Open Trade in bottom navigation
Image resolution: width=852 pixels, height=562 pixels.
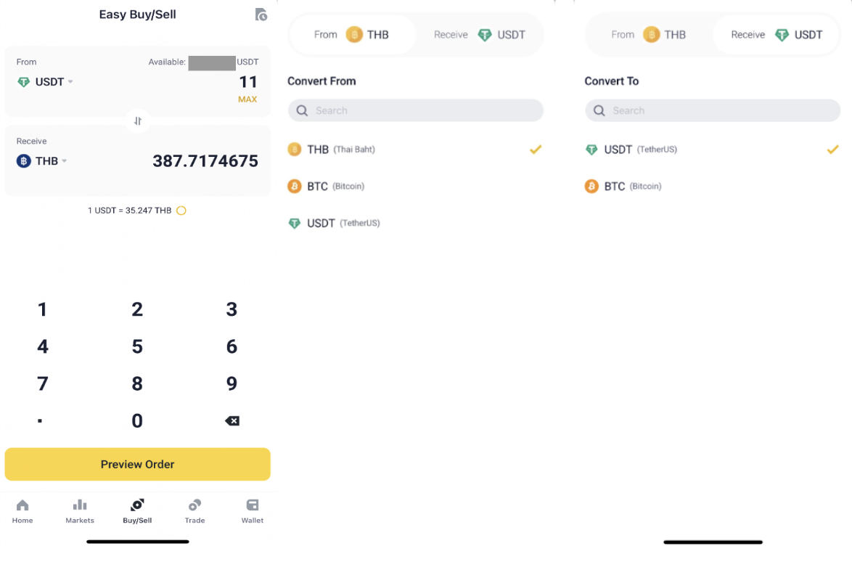click(x=194, y=511)
